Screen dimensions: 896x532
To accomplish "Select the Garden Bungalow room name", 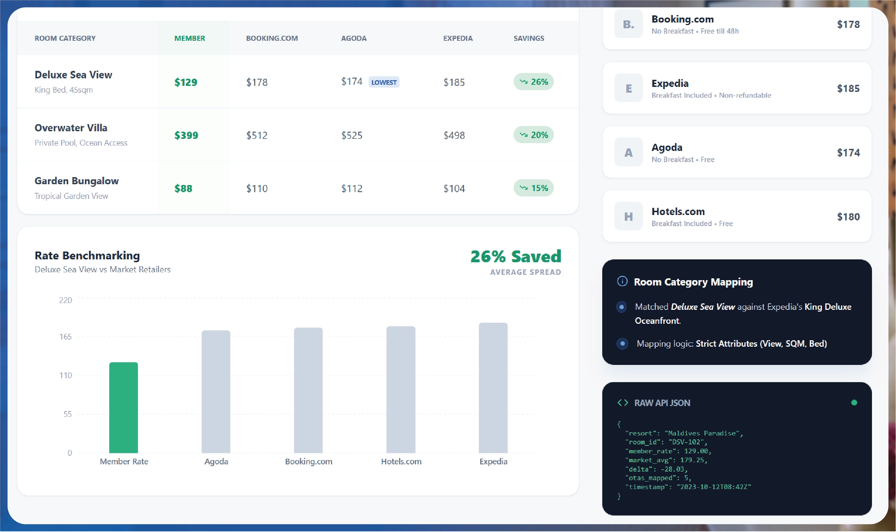I will [76, 181].
